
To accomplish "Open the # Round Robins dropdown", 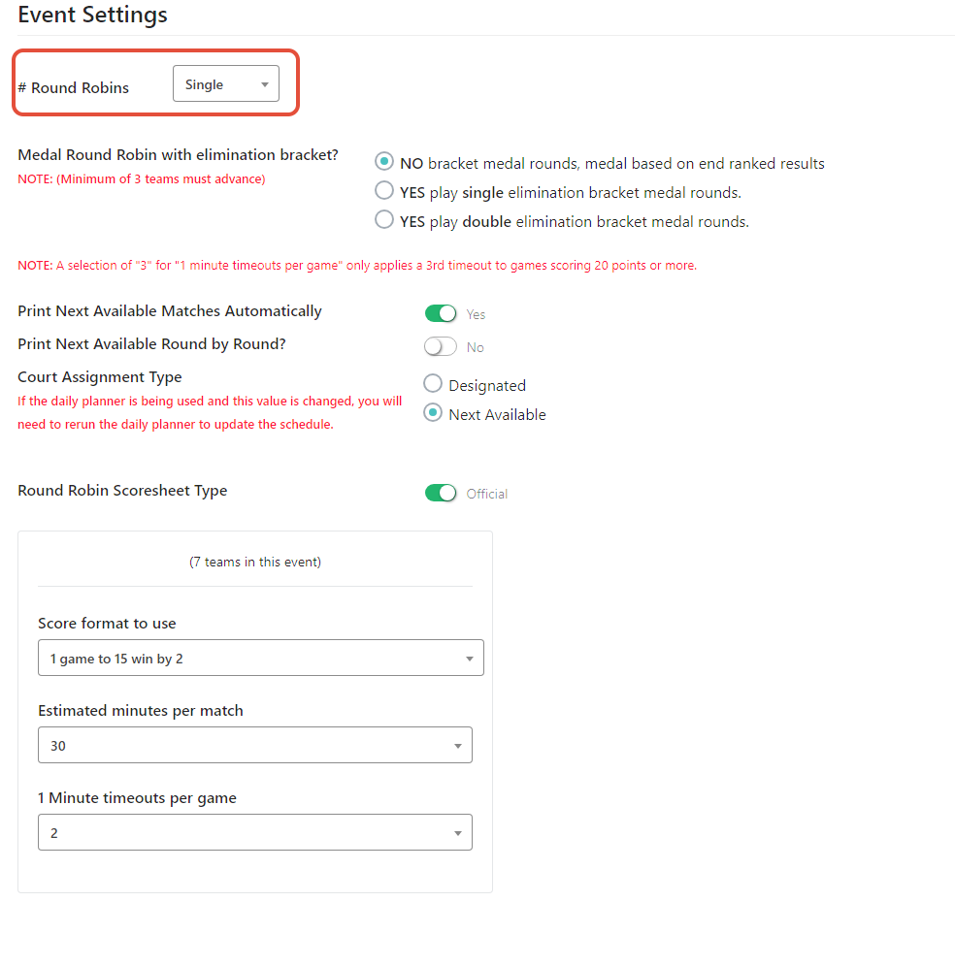I will (x=225, y=84).
